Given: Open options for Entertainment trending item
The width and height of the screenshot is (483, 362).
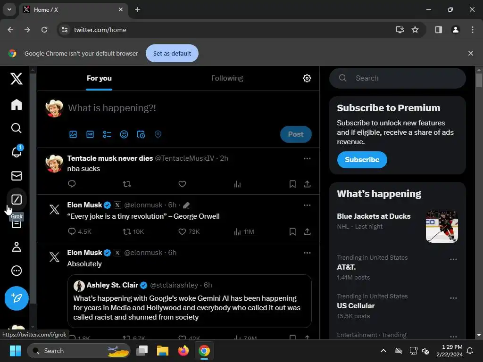Looking at the screenshot, I should tap(453, 337).
